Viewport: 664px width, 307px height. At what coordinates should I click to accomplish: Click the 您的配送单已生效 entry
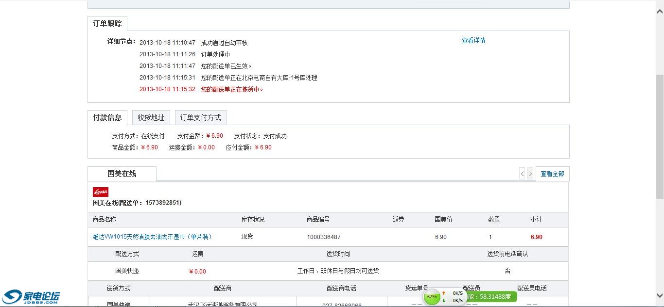(227, 66)
